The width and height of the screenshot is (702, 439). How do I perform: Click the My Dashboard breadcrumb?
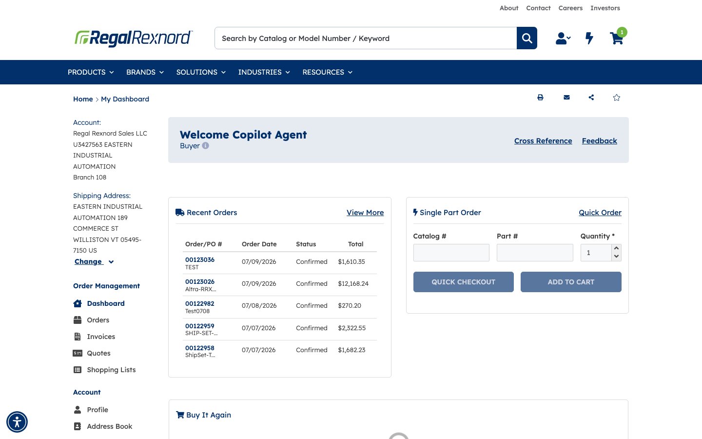125,99
